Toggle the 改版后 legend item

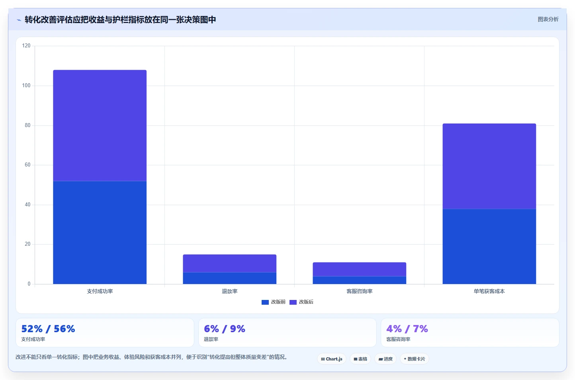click(x=301, y=302)
